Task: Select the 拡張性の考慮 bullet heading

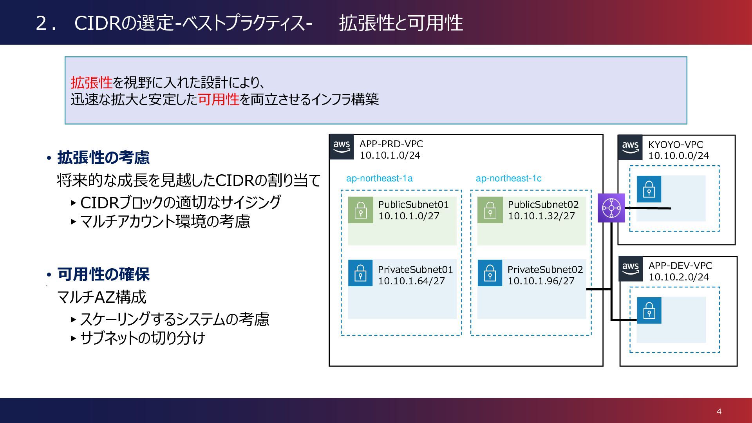Action: (103, 157)
